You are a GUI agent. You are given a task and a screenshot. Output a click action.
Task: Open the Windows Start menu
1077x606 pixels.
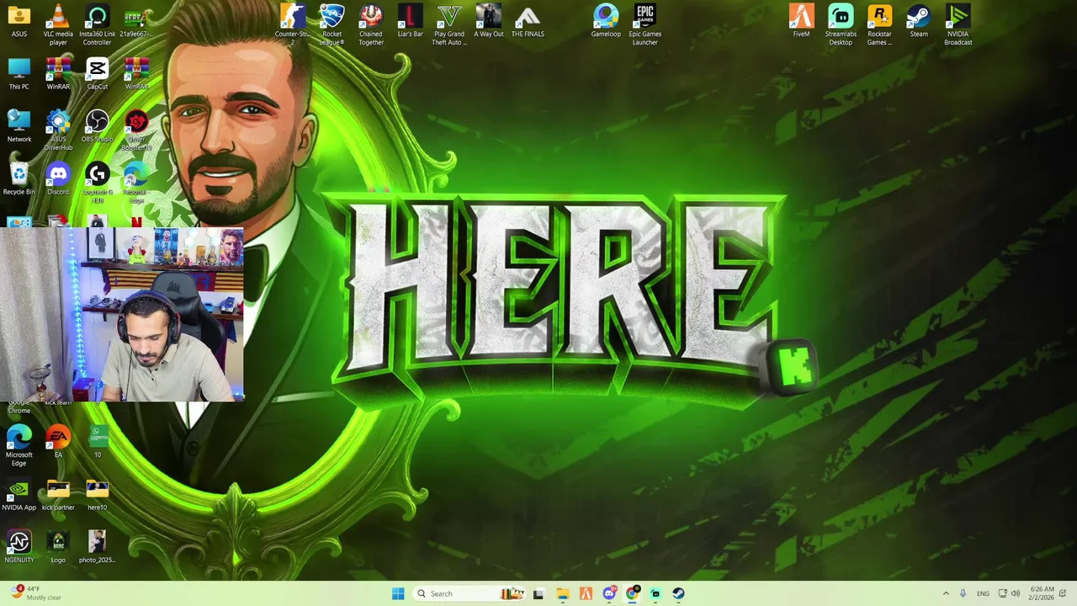point(398,593)
